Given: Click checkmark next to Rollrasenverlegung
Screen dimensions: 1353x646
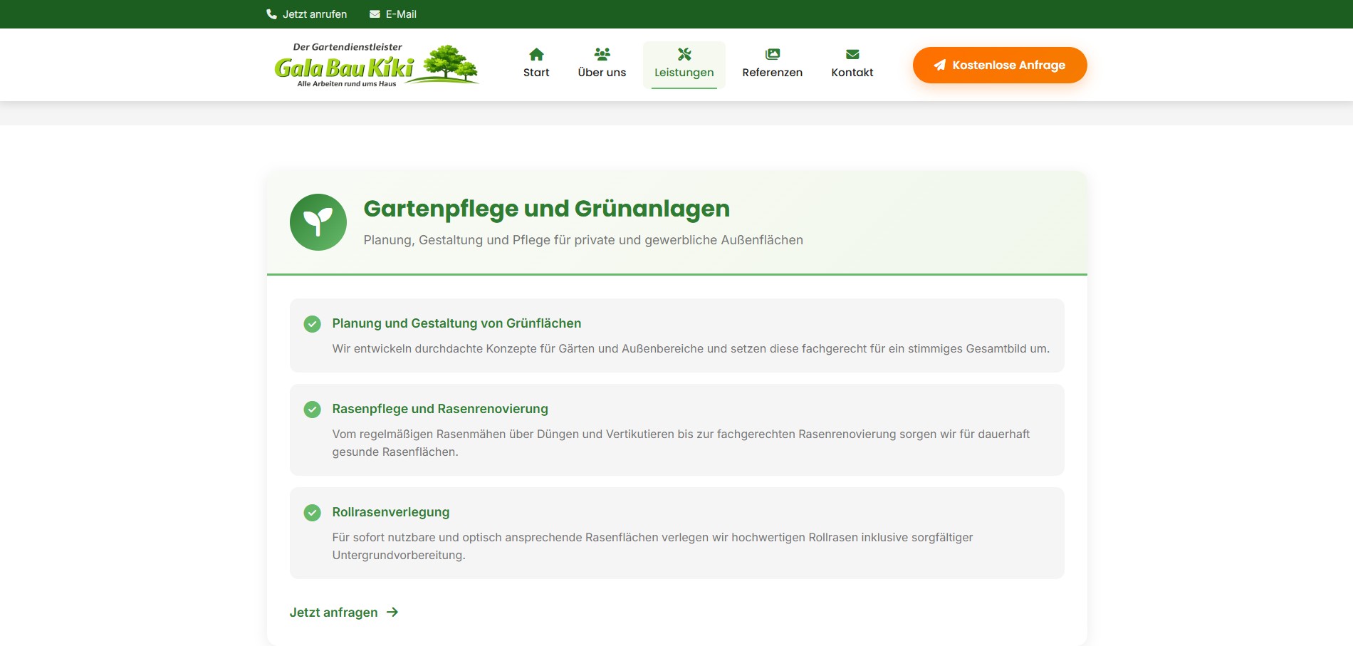Looking at the screenshot, I should [312, 513].
